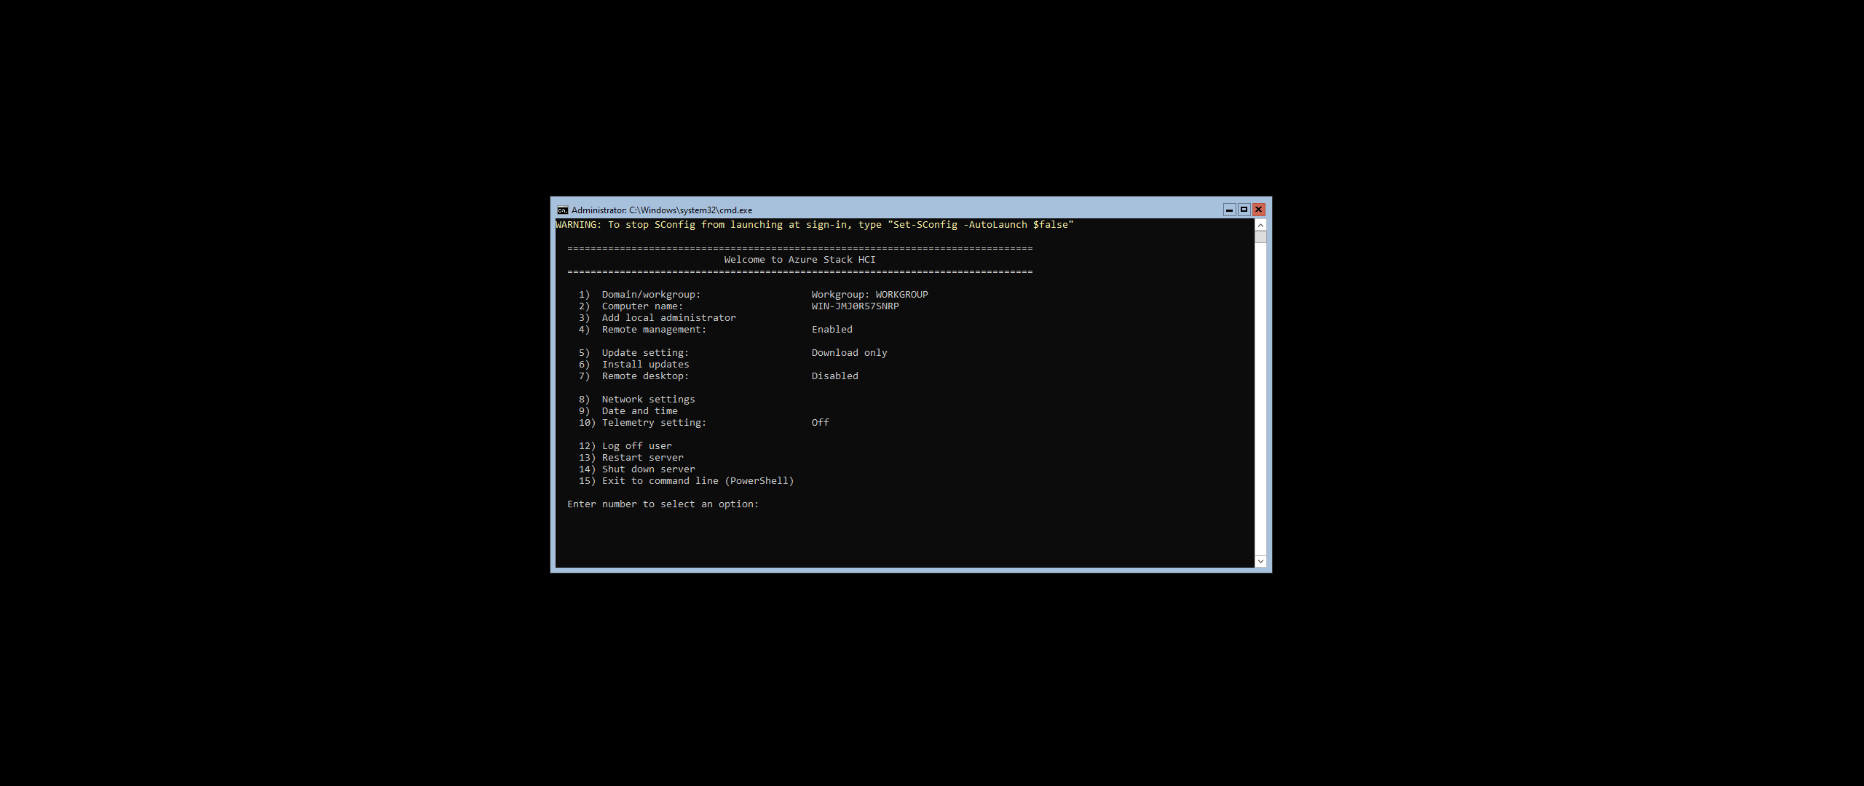Click the 'Disabled' remote desktop value

click(x=834, y=376)
